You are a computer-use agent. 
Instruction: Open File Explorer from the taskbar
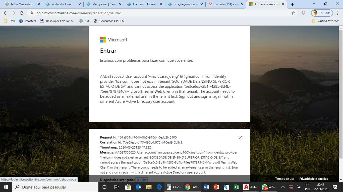(149, 187)
